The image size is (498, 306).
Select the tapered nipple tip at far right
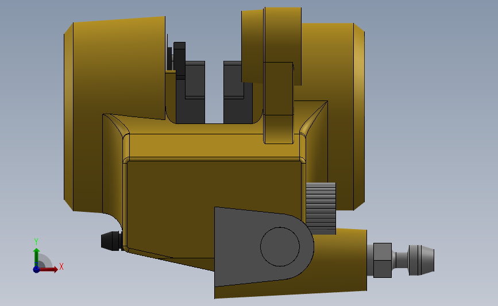(421, 260)
